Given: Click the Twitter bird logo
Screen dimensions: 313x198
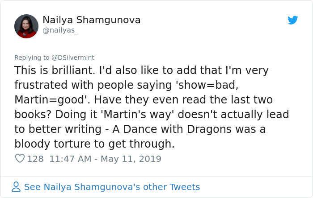Looking at the screenshot, I should [x=292, y=20].
